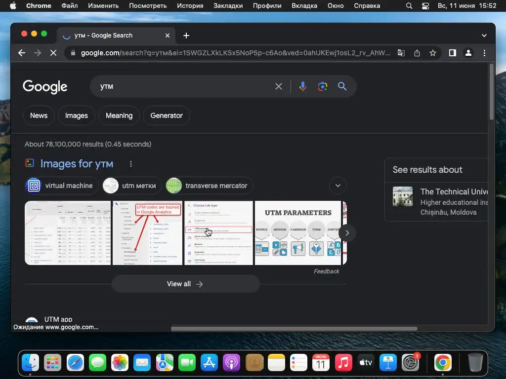Start voice search with the microphone
This screenshot has height=379, width=506.
(x=303, y=86)
